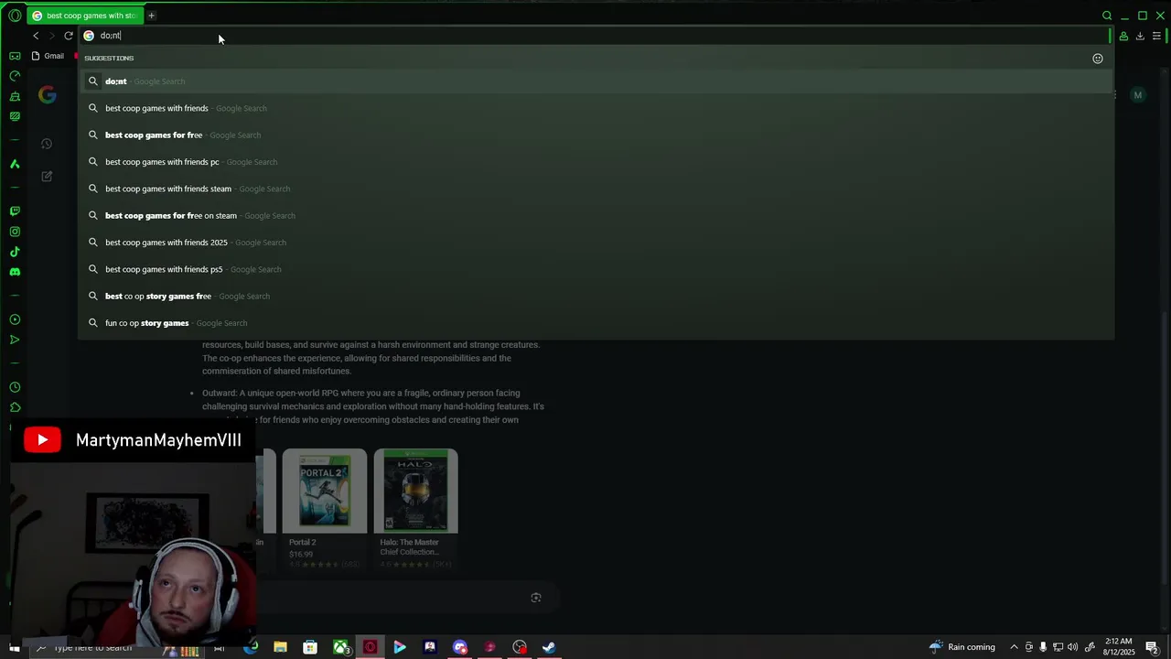1171x659 pixels.
Task: Open the Downloads icon in toolbar
Action: point(1140,36)
